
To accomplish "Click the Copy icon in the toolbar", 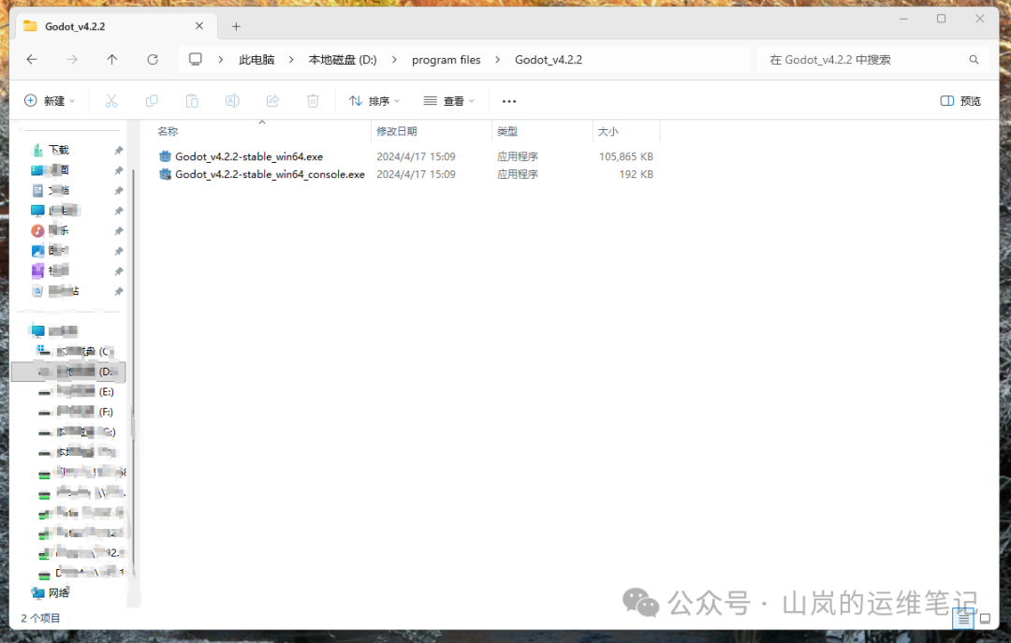I will point(151,100).
